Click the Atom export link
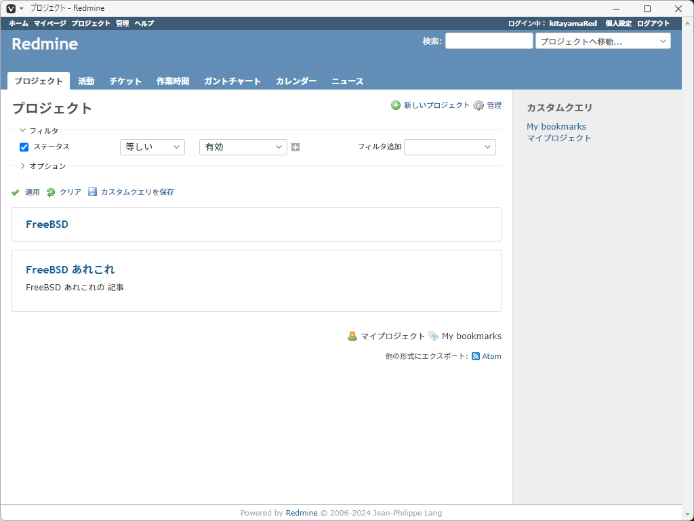Screen dimensions: 694x521 [x=492, y=356]
